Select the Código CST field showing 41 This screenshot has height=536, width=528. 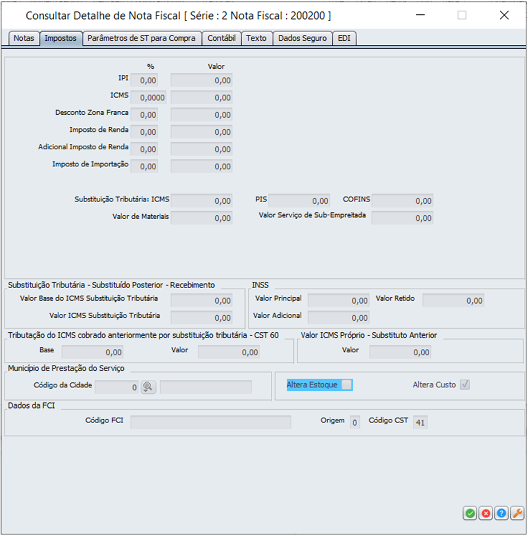(420, 422)
